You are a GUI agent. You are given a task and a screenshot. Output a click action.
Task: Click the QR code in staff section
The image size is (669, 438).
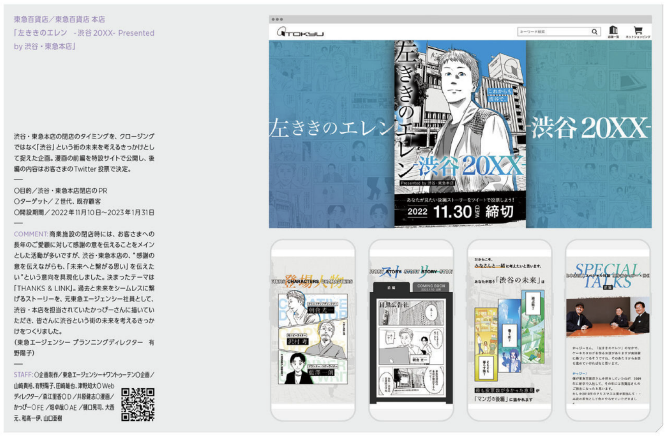(x=138, y=405)
